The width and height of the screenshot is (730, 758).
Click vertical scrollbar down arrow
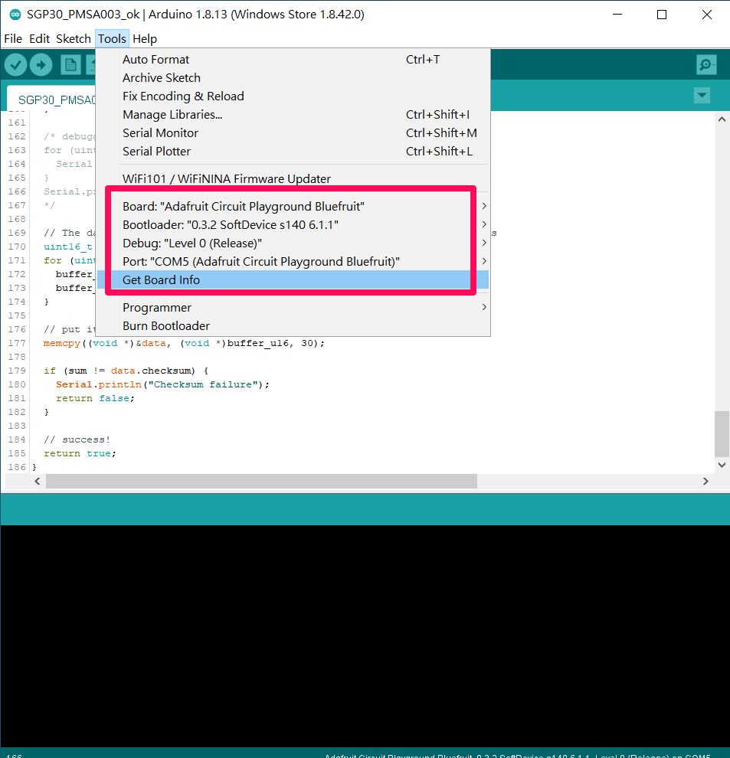[722, 465]
